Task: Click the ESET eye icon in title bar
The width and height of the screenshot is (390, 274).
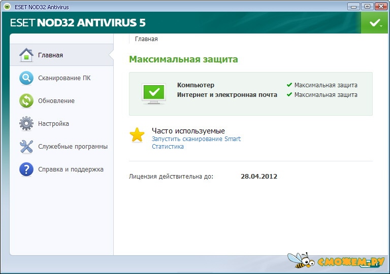Action: [x=7, y=7]
